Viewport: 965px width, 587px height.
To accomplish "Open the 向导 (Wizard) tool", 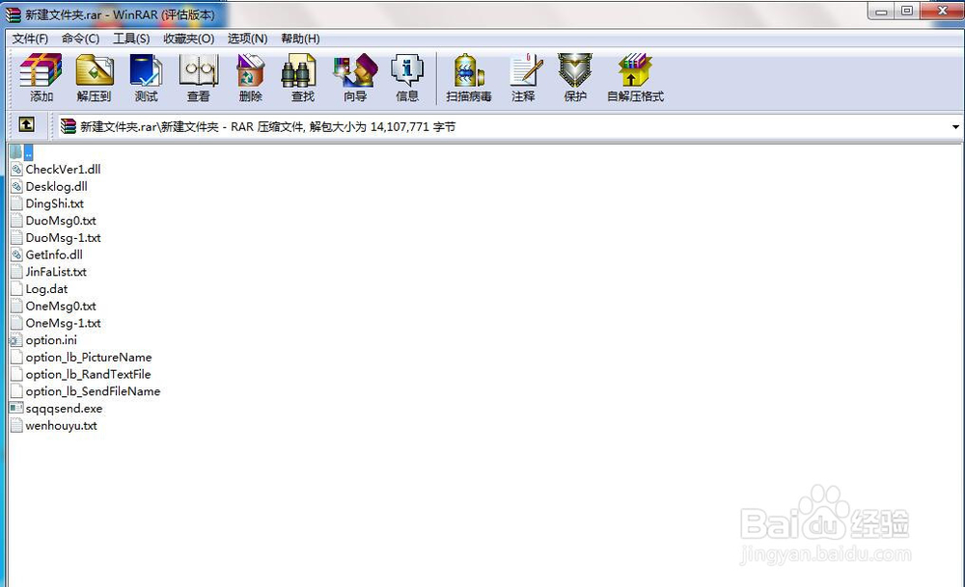I will [355, 77].
